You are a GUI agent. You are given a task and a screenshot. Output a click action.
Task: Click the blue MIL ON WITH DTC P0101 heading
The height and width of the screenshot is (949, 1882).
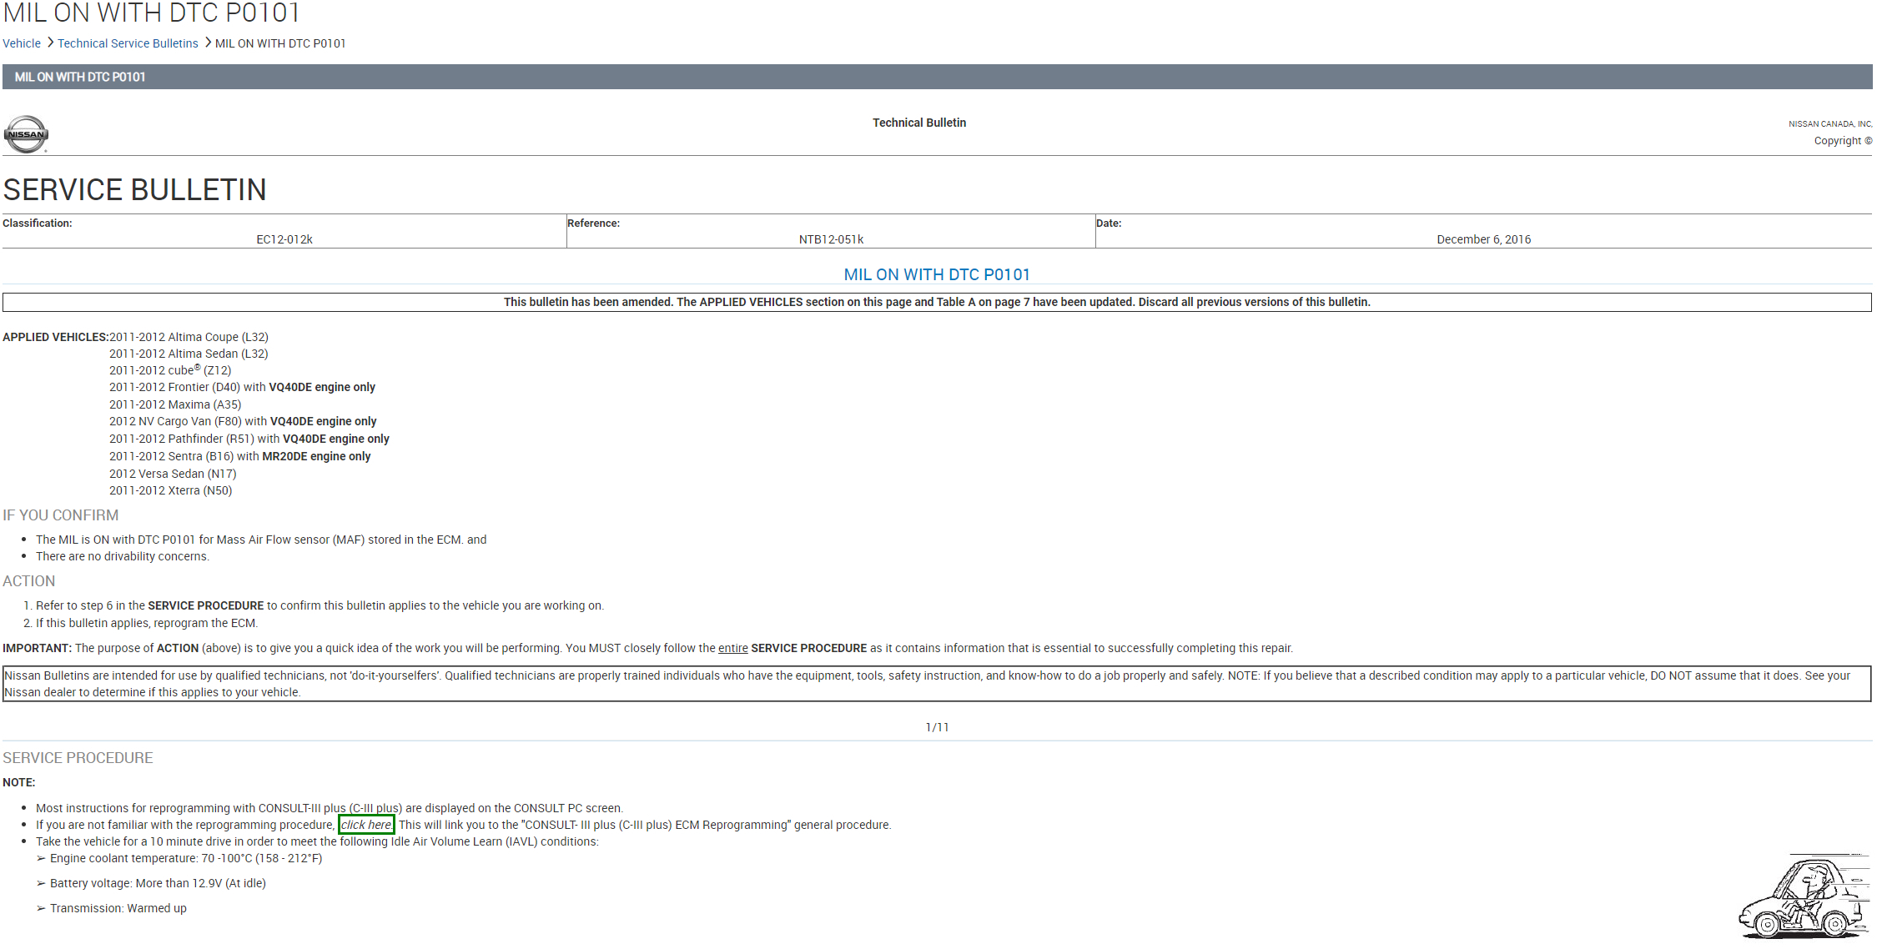point(937,274)
